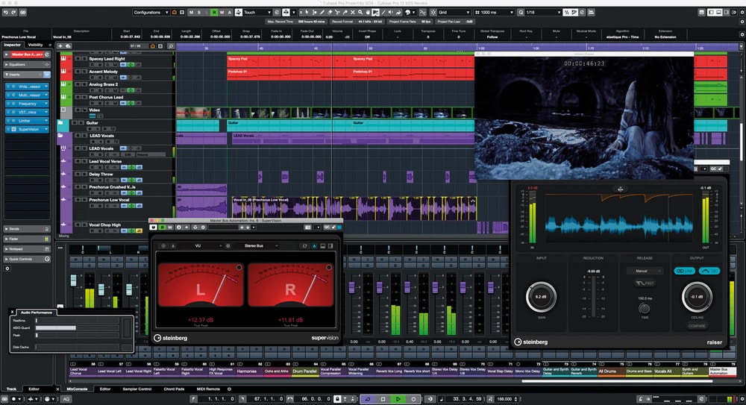This screenshot has width=746, height=405.
Task: Open the Configurations dropdown
Action: point(151,13)
